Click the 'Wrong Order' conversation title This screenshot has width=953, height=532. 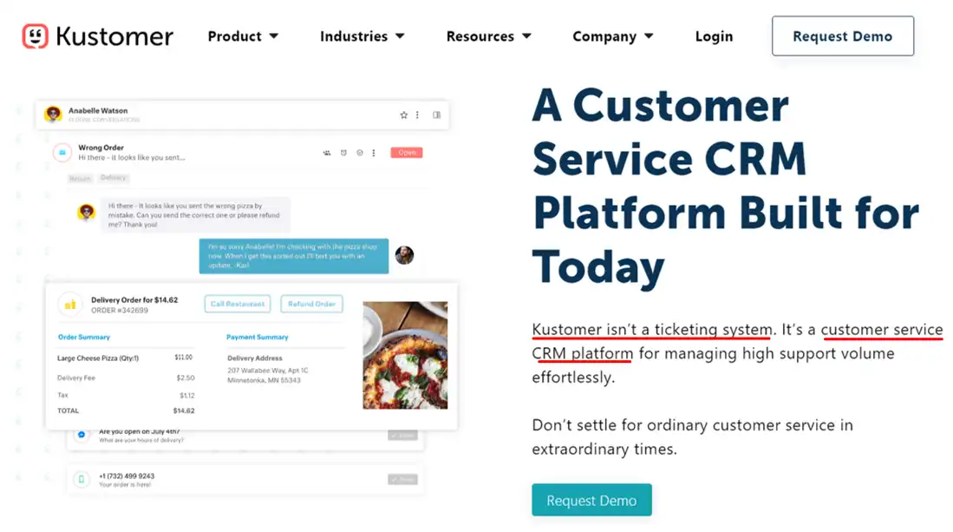pyautogui.click(x=101, y=148)
